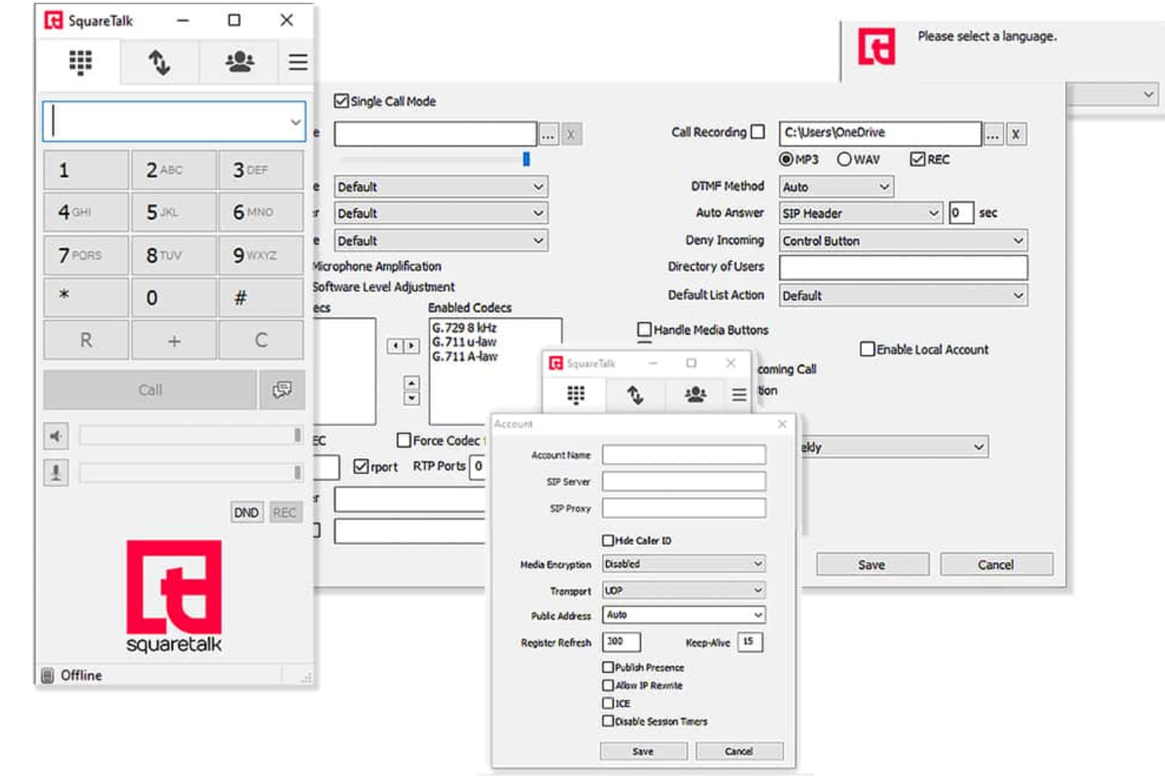Open the contacts tab in main SquareTalk window

tap(239, 62)
